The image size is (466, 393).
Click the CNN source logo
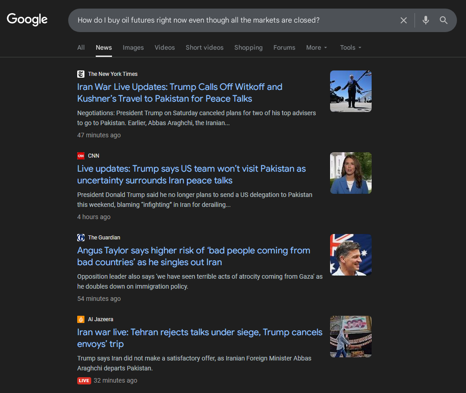(81, 156)
